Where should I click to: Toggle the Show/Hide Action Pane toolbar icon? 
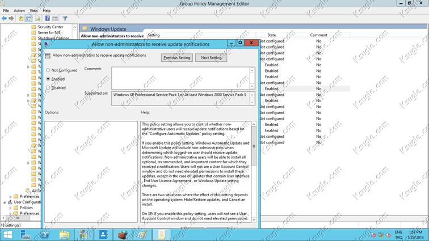55,18
